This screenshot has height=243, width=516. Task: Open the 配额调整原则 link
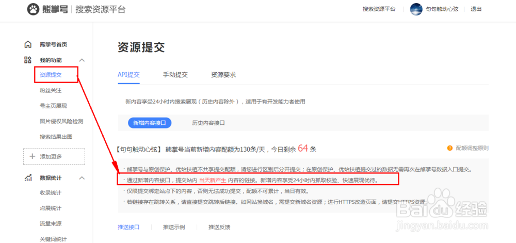(472, 148)
